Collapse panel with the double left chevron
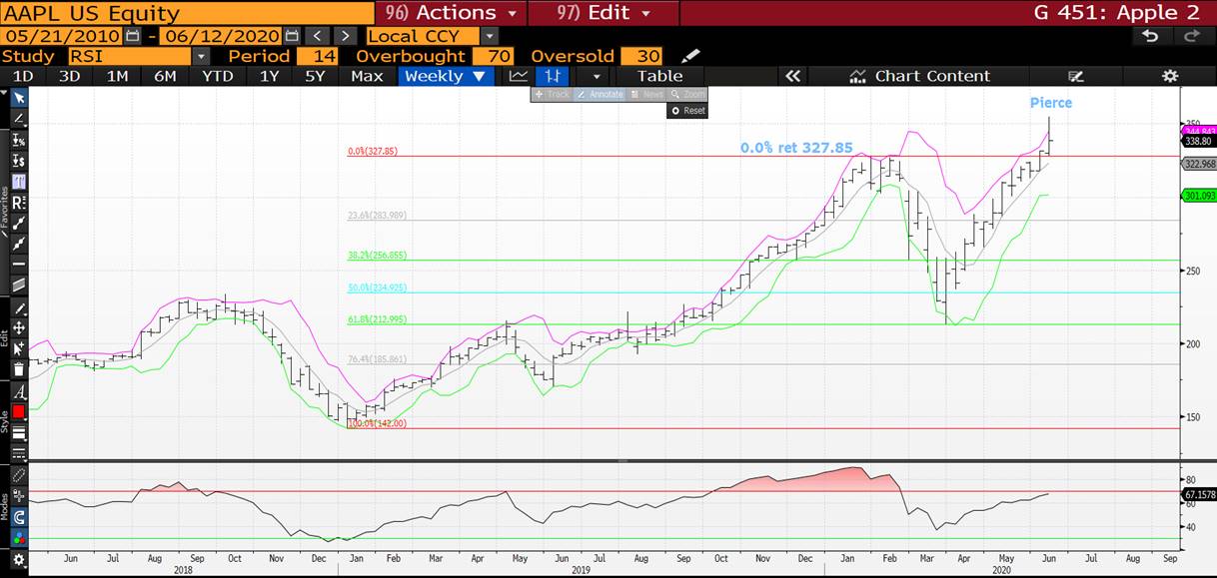 point(793,76)
